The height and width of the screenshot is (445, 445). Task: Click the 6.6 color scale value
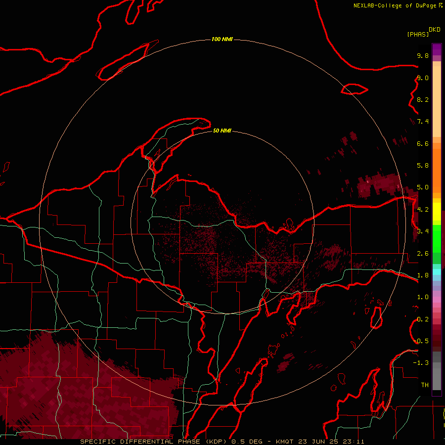(x=423, y=143)
